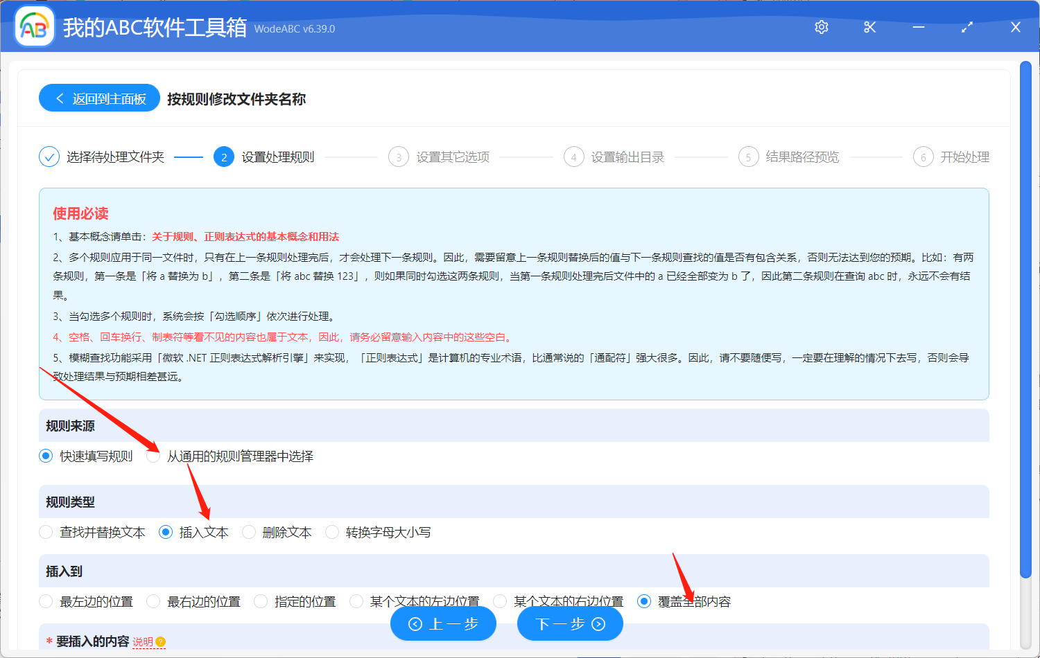This screenshot has height=658, width=1040.
Task: Select the 删除文本 rule type
Action: [x=248, y=532]
